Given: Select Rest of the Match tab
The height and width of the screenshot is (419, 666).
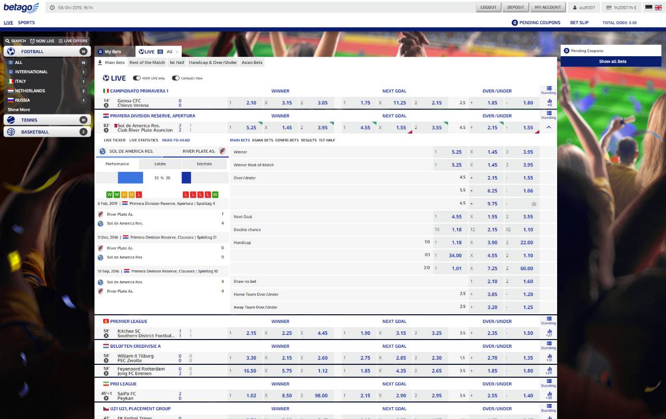Looking at the screenshot, I should tap(147, 62).
